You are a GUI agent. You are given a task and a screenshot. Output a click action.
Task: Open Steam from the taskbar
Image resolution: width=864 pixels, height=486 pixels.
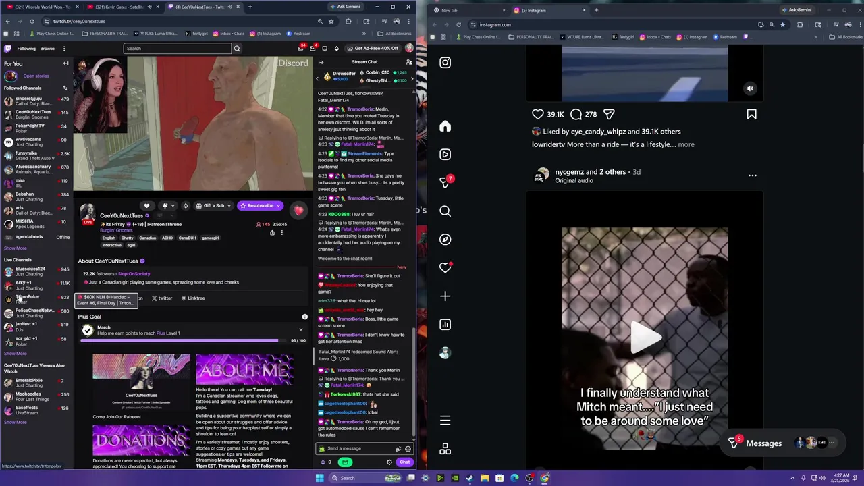point(470,478)
